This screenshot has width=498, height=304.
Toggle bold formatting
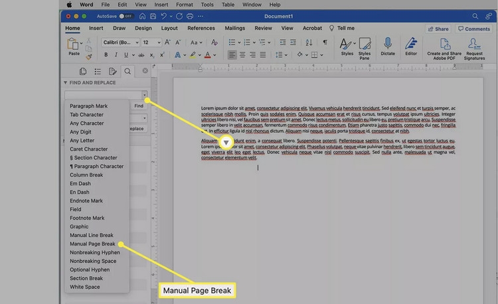[x=106, y=55]
